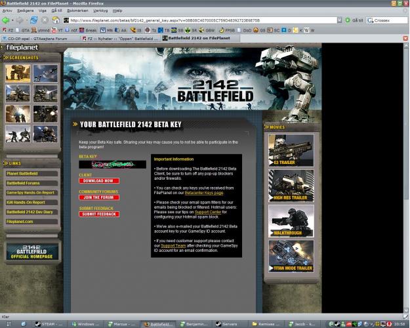Open the Fileplanet.com sidebar link
This screenshot has width=410, height=328.
[x=31, y=222]
